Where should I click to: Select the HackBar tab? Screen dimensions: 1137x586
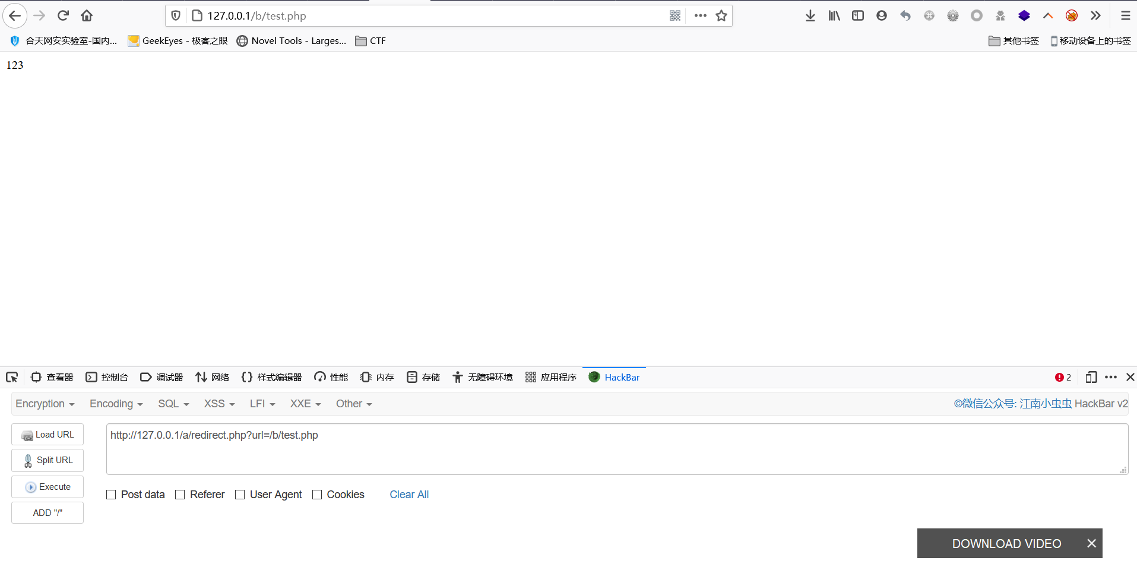click(x=615, y=377)
